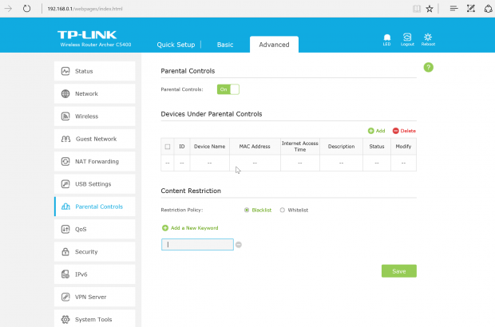The width and height of the screenshot is (495, 327).
Task: Switch to the Quick Setup tab
Action: [176, 45]
